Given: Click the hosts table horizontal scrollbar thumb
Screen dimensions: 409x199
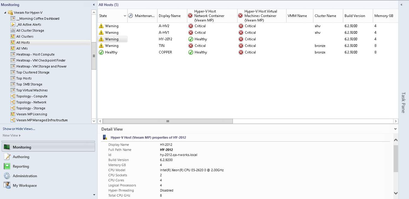Looking at the screenshot, I should click(168, 121).
